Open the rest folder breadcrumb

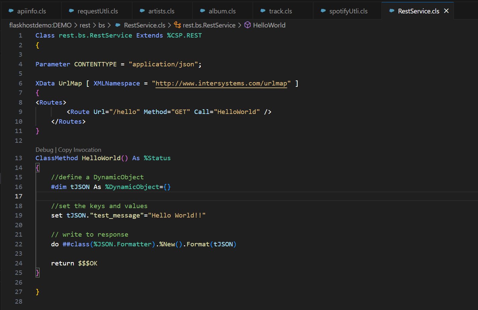pyautogui.click(x=85, y=25)
